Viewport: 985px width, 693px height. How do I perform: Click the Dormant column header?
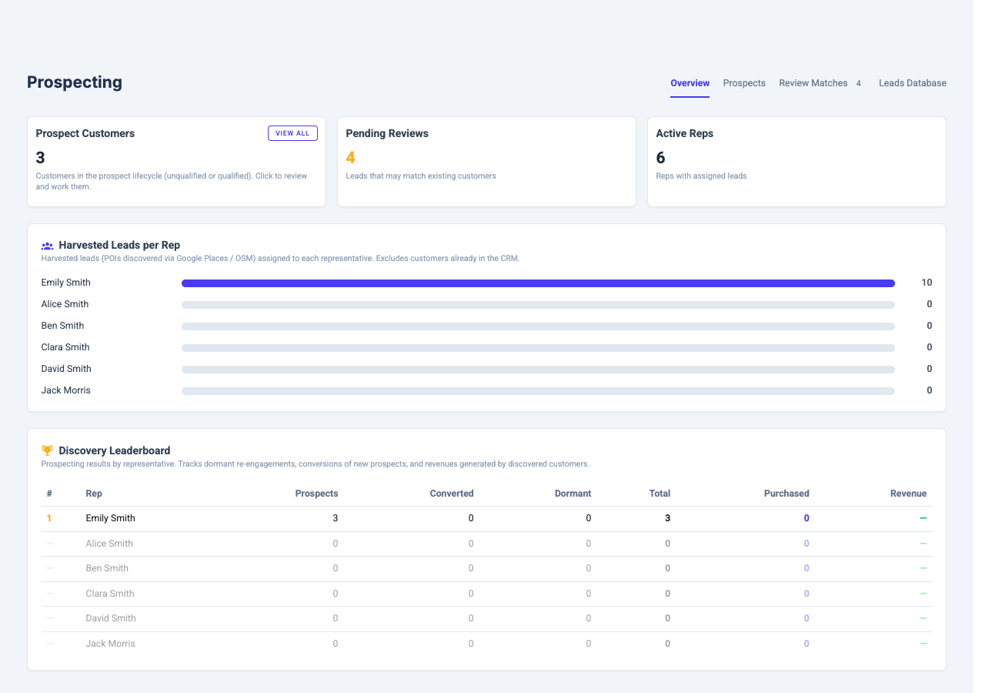[x=573, y=494]
